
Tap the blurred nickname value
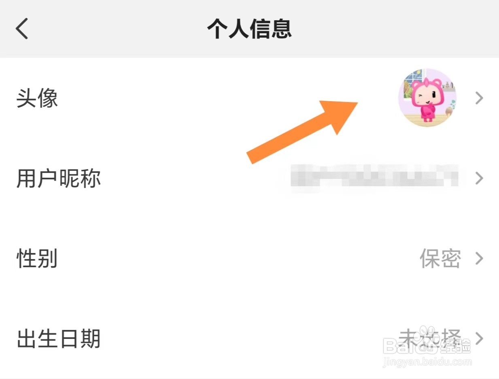(375, 178)
